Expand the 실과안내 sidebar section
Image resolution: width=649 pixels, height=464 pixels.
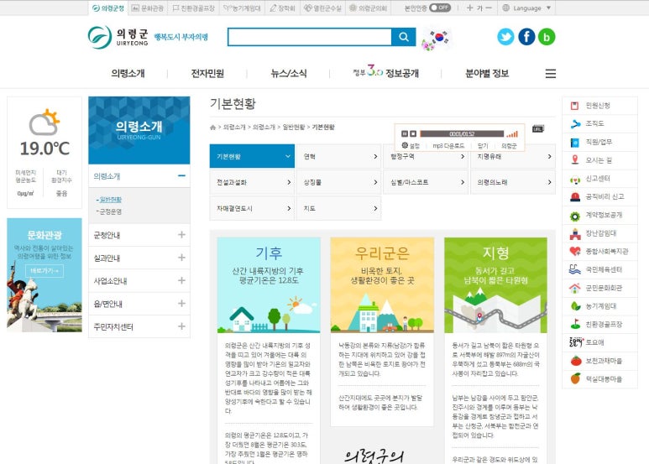181,258
